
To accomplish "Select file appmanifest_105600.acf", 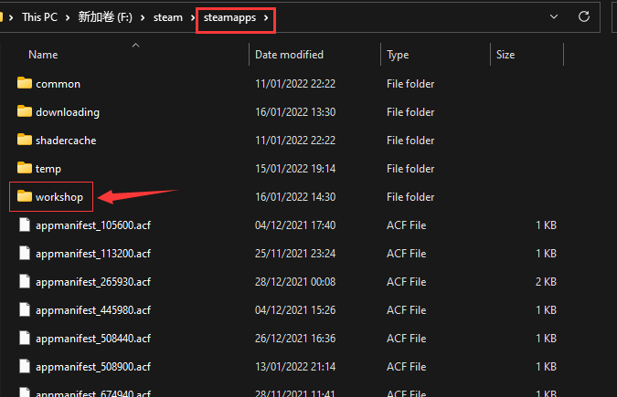I will (93, 225).
